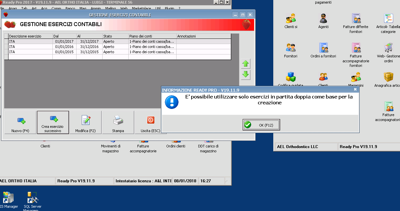Click the Descrizione esercizio column header
This screenshot has height=211, width=400.
click(x=30, y=36)
